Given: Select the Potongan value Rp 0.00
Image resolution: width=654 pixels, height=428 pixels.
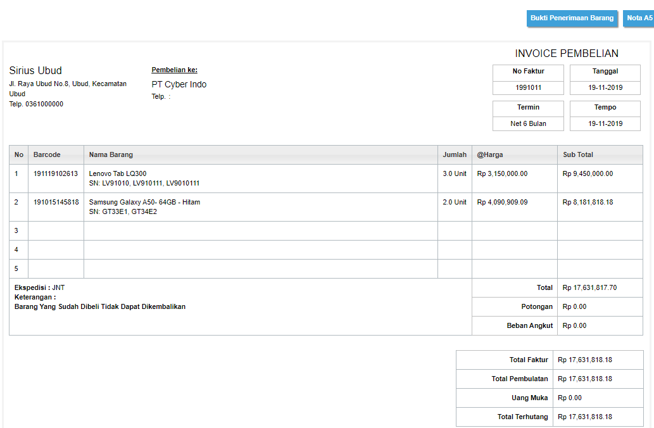Looking at the screenshot, I should [574, 306].
